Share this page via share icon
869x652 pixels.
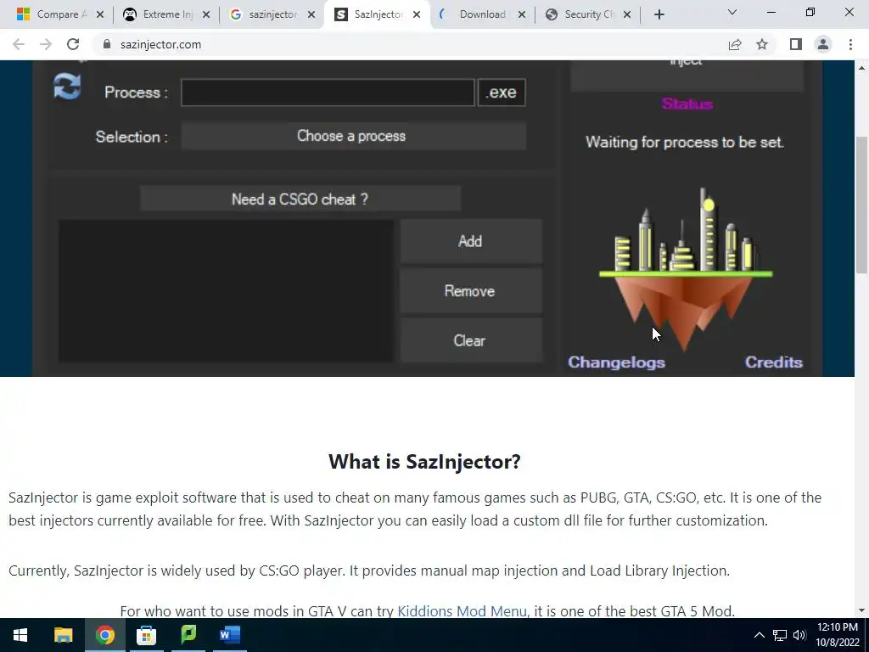735,44
